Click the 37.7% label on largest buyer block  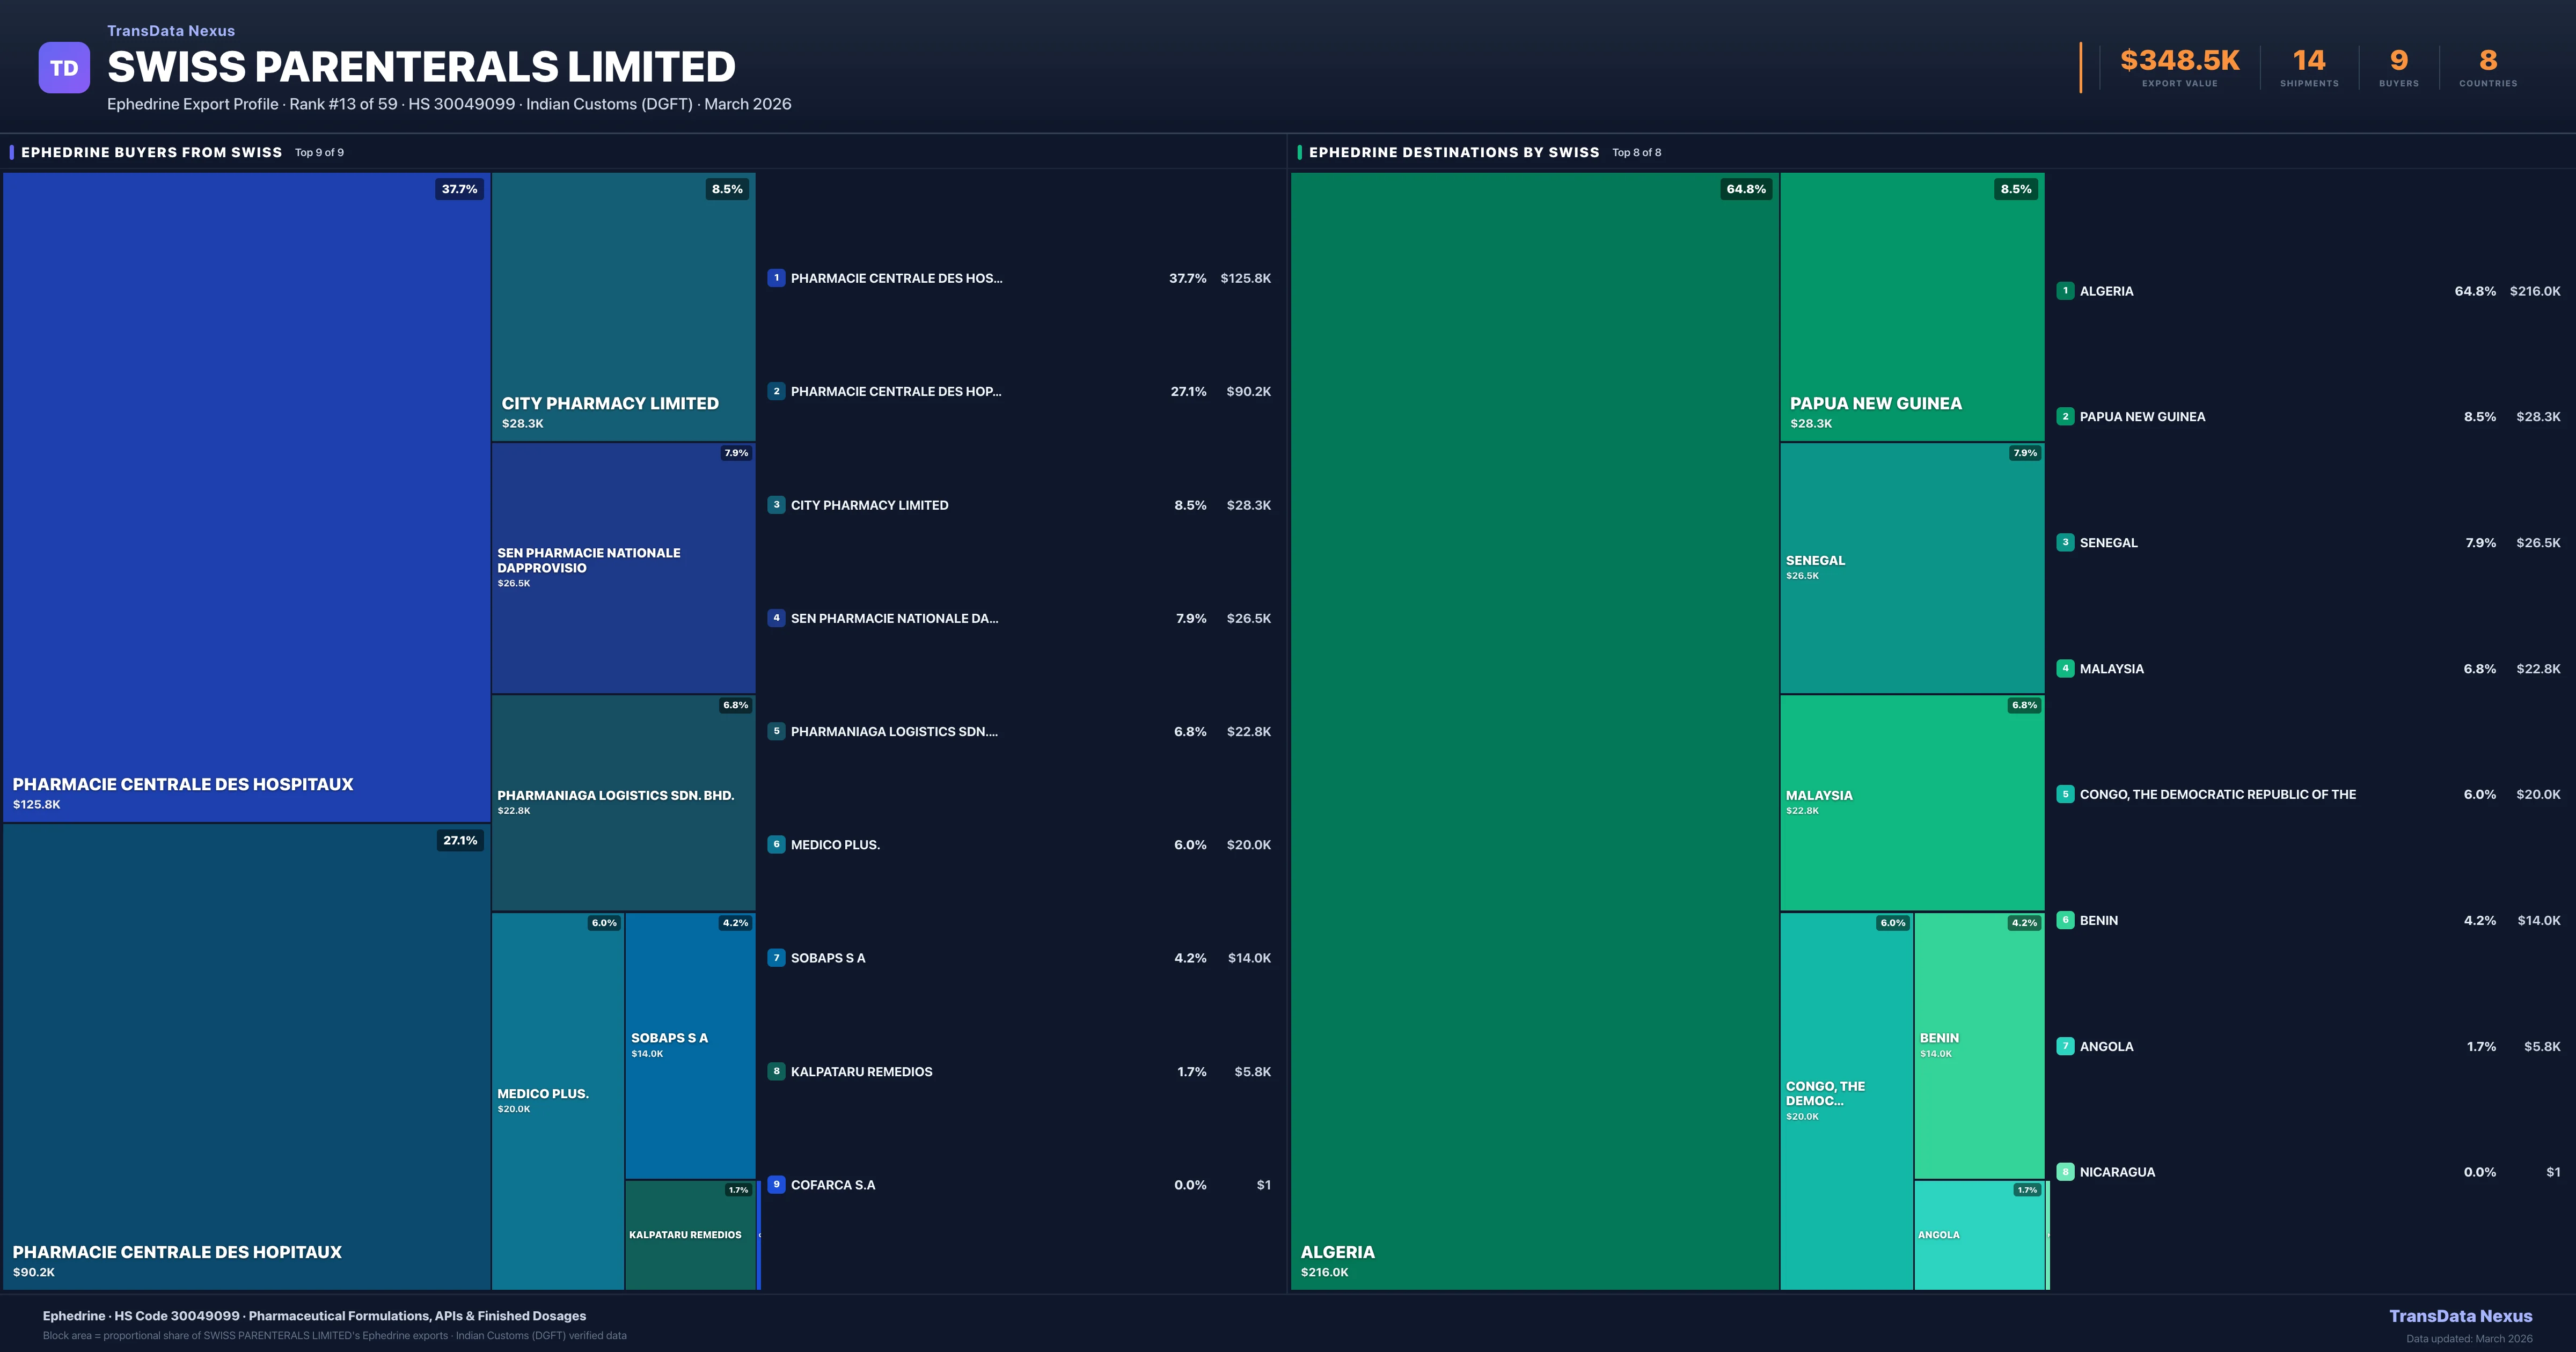pos(459,189)
